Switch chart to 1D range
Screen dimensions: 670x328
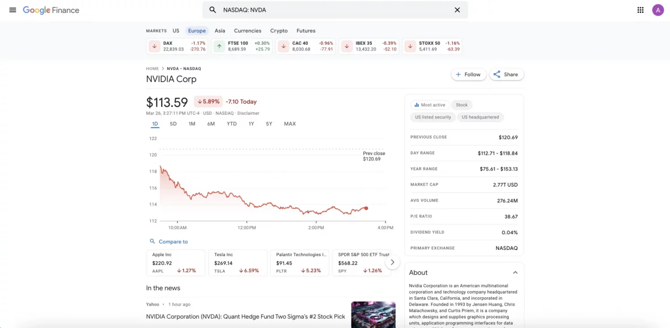click(155, 124)
